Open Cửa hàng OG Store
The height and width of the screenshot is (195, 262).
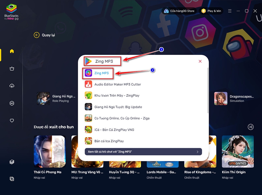tap(179, 11)
